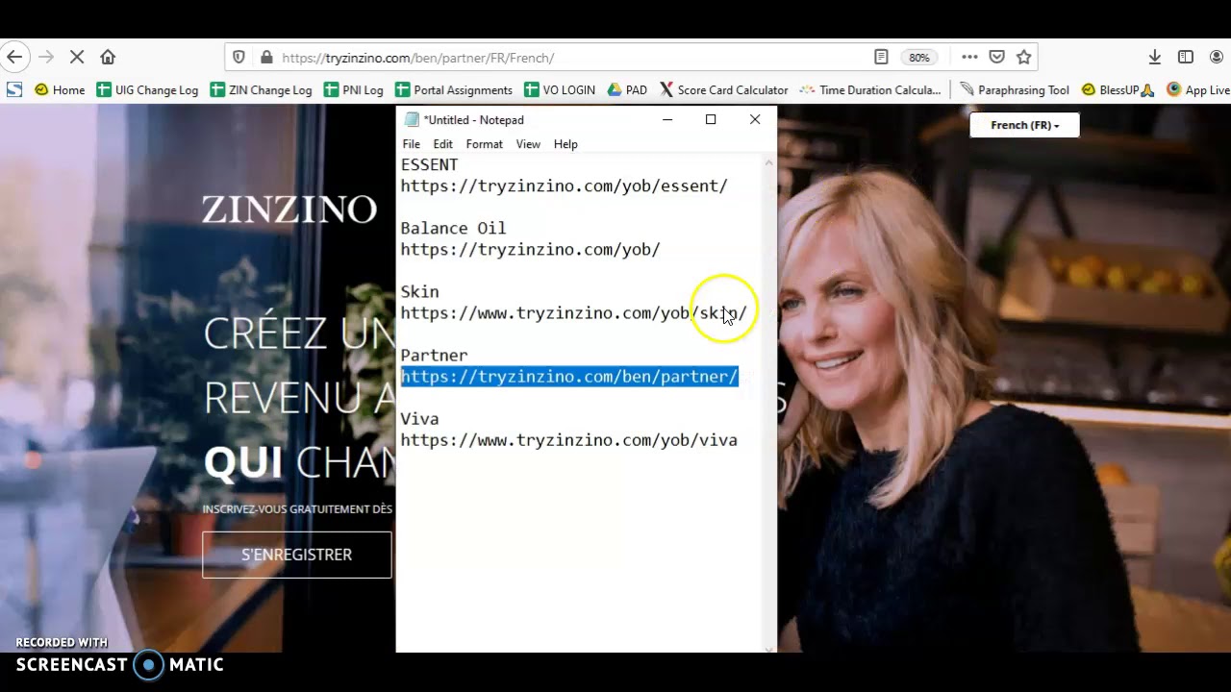Screen dimensions: 1231x692
Task: Click the tryzinzino.com/yob/ URL line
Action: tap(531, 249)
